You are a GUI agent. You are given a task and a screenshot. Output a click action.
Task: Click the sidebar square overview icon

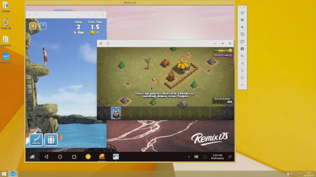pos(242,78)
